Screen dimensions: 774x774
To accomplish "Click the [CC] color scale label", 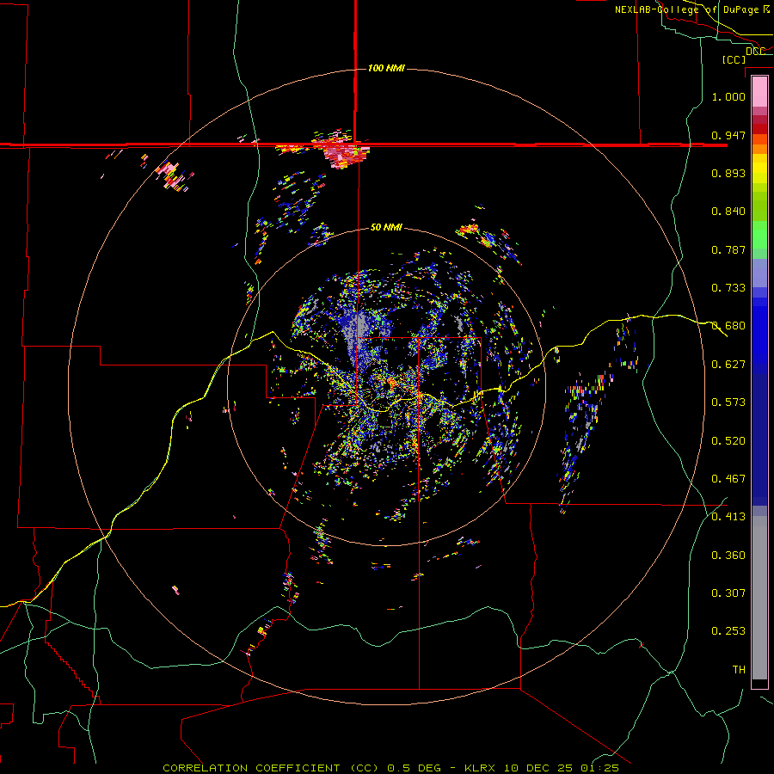I will tap(734, 59).
